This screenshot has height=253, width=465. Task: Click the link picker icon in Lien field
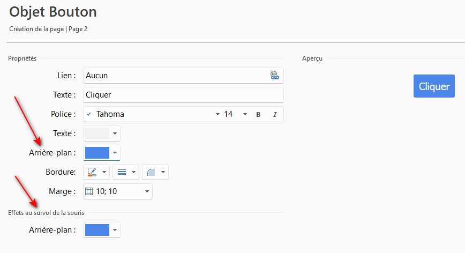tap(274, 76)
